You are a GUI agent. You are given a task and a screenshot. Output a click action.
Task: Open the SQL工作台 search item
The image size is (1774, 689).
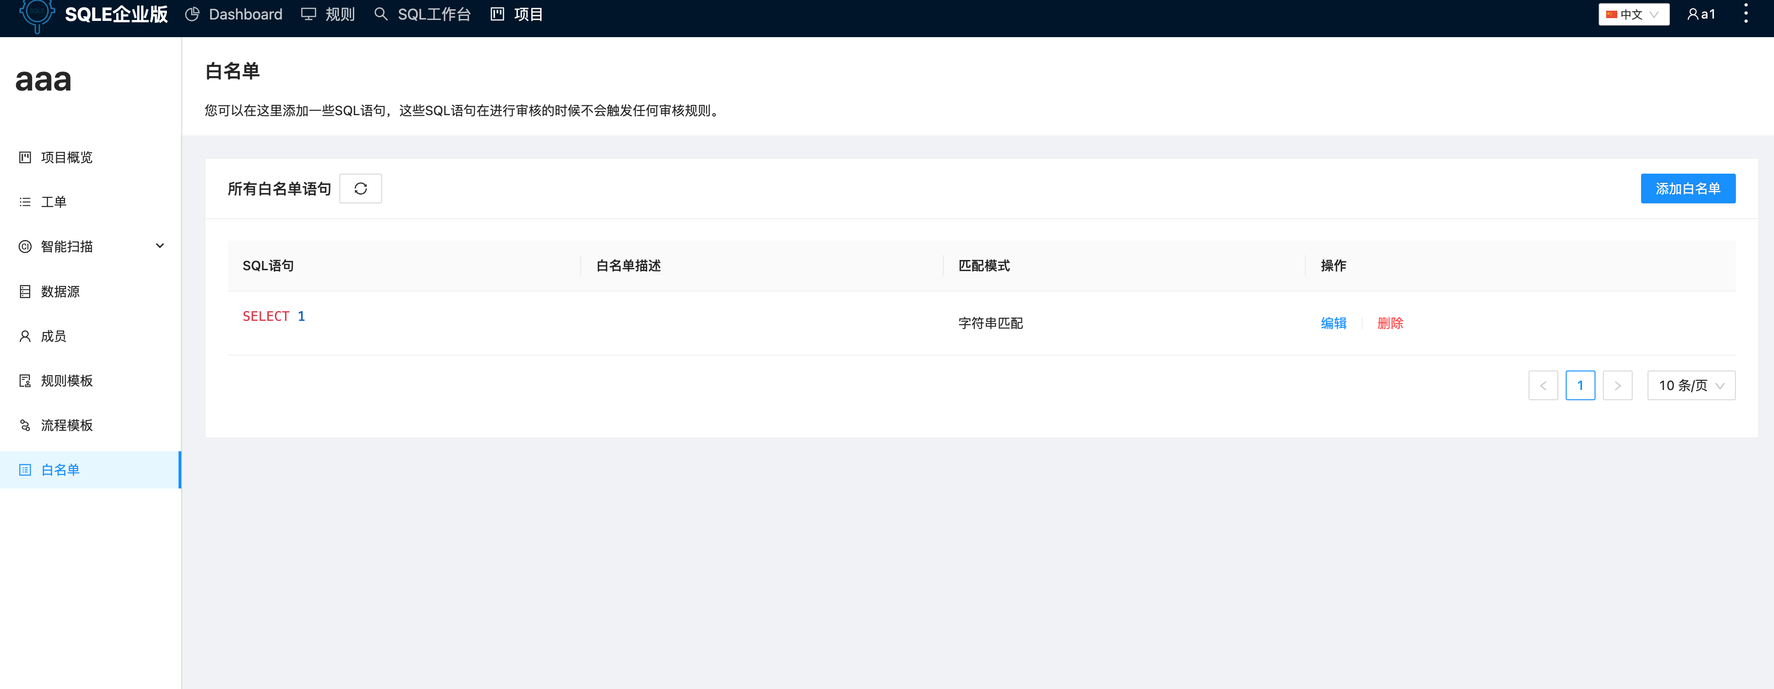pos(433,14)
